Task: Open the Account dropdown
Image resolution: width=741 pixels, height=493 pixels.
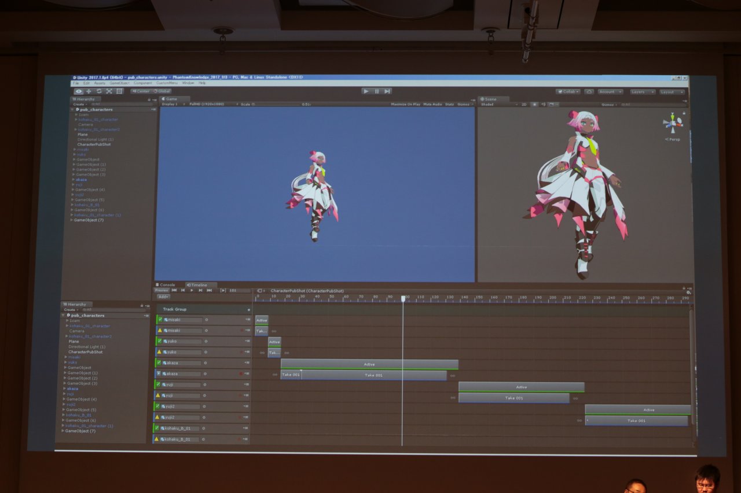Action: click(x=610, y=92)
